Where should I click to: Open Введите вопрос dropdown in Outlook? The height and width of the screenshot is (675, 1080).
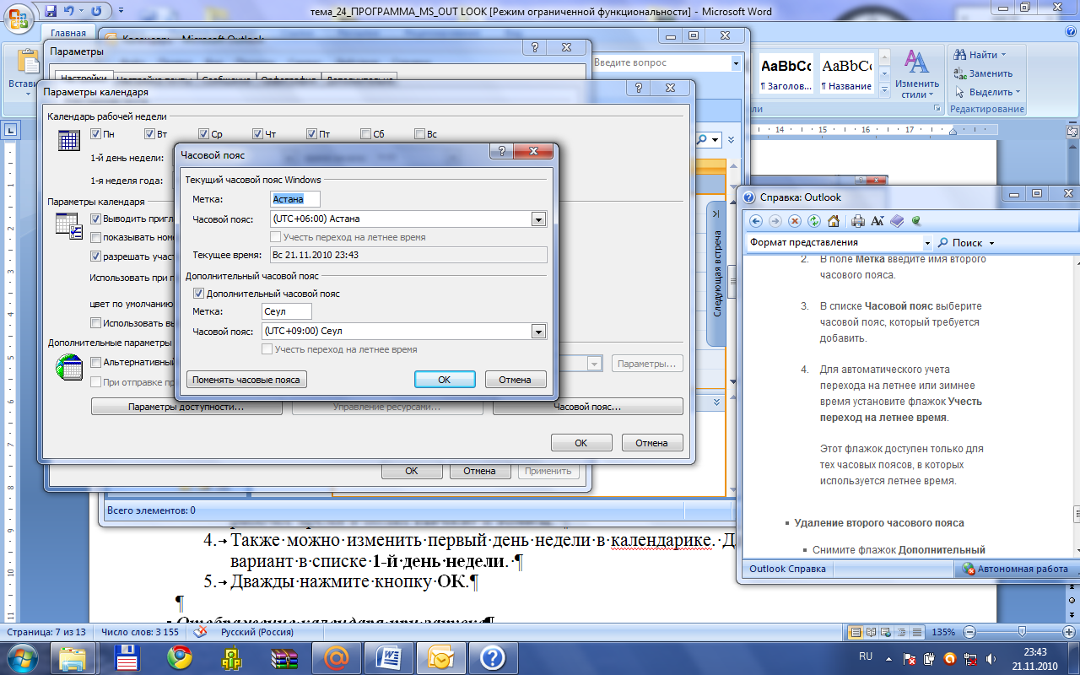[x=736, y=63]
